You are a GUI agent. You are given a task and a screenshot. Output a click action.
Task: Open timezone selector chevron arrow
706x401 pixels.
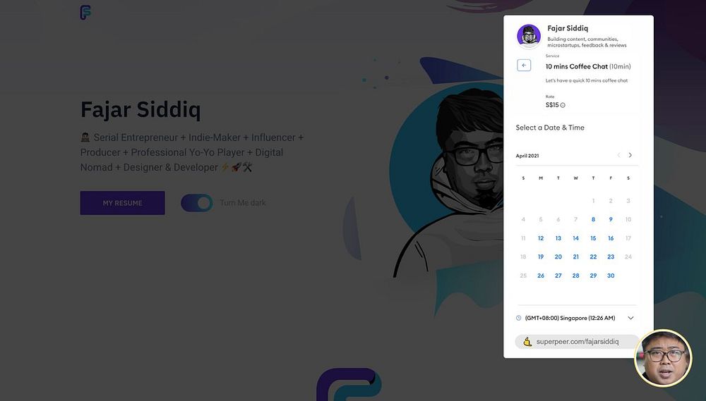[630, 318]
